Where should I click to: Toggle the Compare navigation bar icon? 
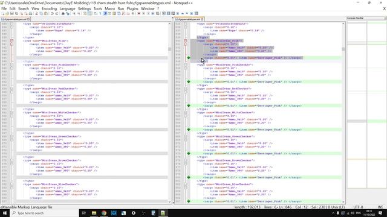click(x=196, y=13)
